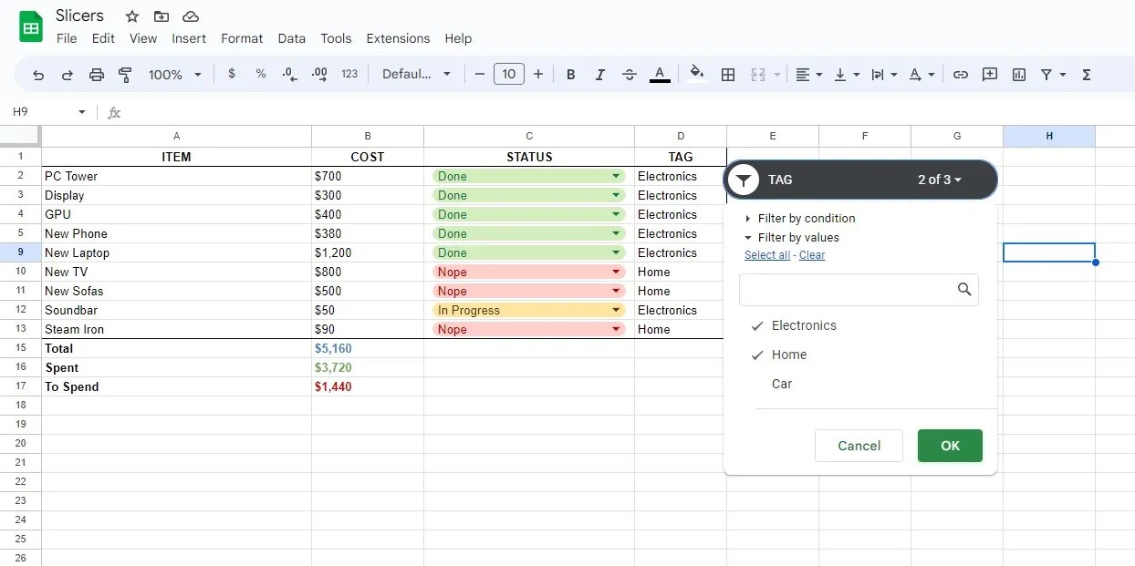Viewport: 1135px width, 566px height.
Task: Open the Data menu
Action: [x=291, y=38]
